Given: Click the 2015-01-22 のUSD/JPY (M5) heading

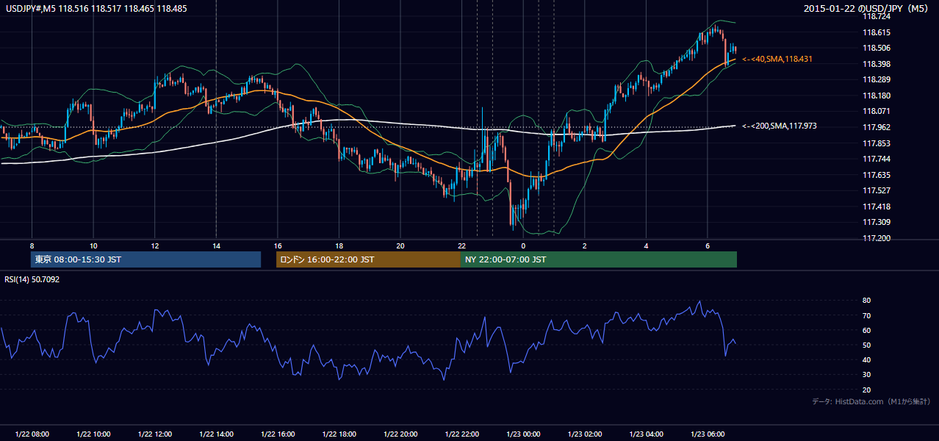Looking at the screenshot, I should pos(867,9).
